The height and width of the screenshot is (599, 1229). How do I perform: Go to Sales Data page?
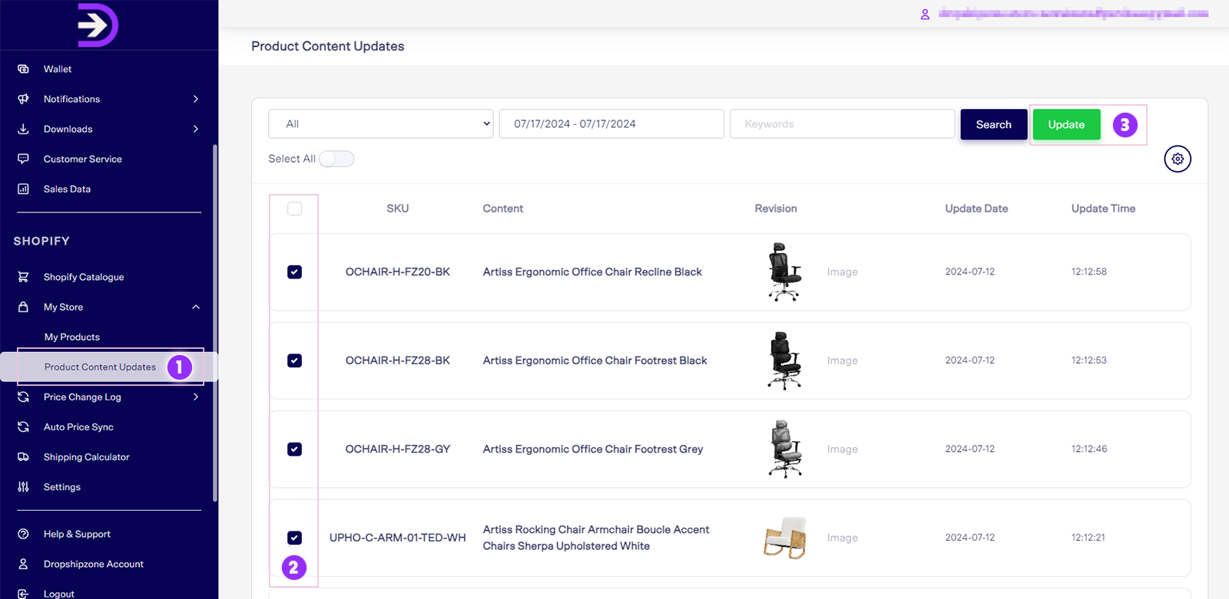(x=67, y=189)
